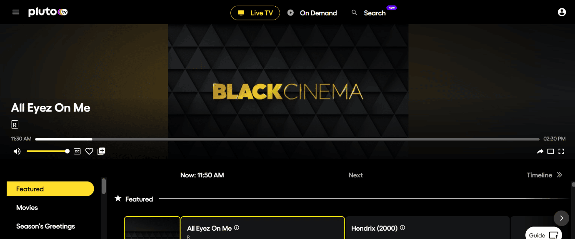Select the All Eyez On Me program card
The image size is (575, 239).
point(262,228)
